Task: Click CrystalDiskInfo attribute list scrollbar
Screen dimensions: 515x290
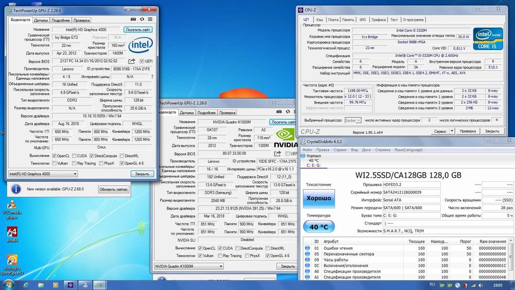Action: (511, 260)
